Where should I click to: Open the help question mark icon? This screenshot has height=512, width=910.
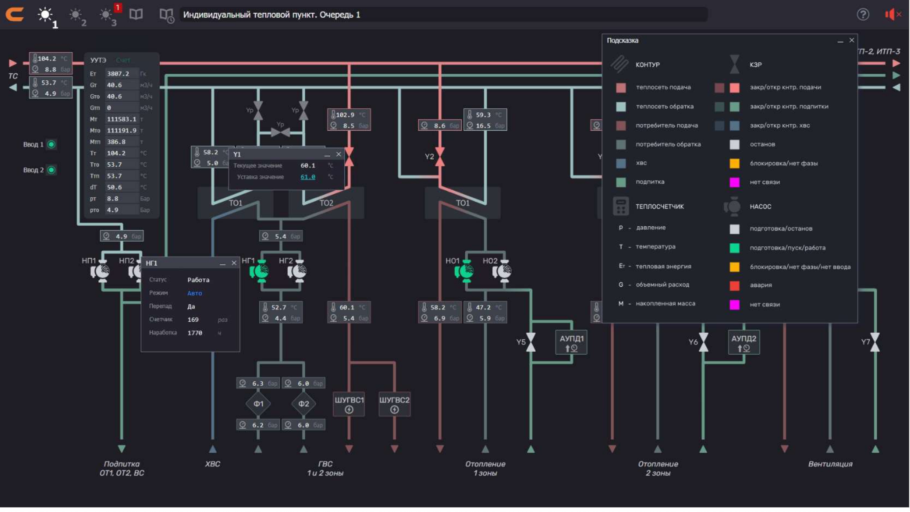863,14
